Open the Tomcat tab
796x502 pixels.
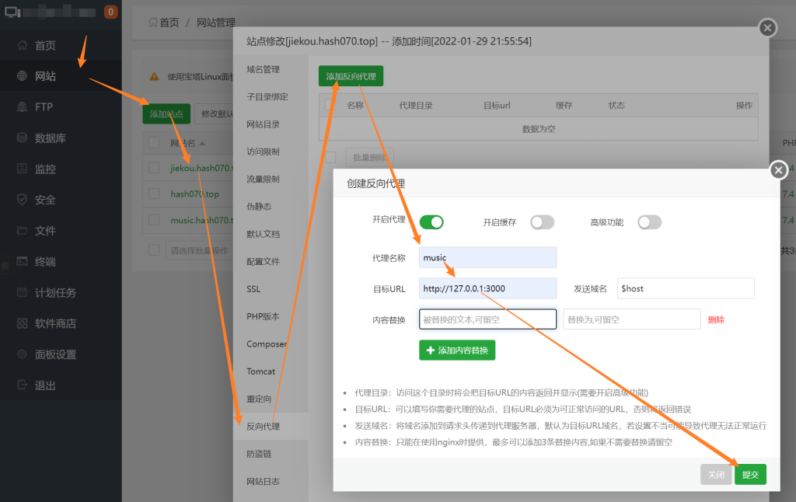[271, 371]
